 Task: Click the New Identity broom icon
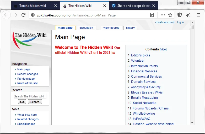coord(188,15)
